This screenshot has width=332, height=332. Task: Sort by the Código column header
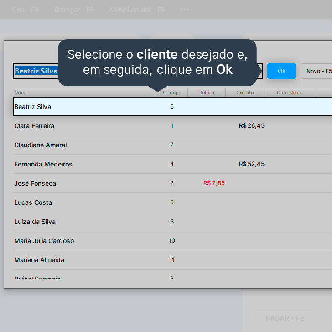coord(171,93)
